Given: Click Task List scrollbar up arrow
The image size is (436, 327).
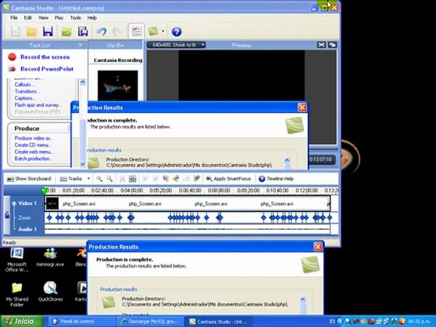Looking at the screenshot, I should 83,82.
